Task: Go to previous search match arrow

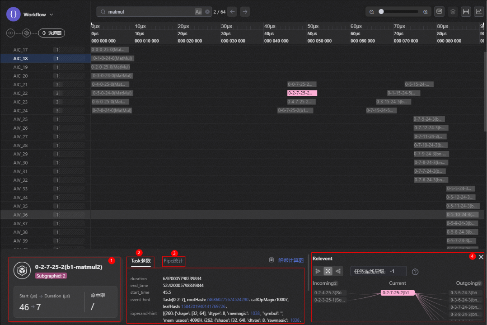Action: pyautogui.click(x=233, y=12)
